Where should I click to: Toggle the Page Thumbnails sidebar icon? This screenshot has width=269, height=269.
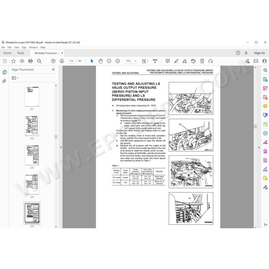[x=5, y=72]
